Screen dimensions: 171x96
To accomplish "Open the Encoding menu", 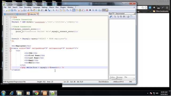I will point(28,7).
